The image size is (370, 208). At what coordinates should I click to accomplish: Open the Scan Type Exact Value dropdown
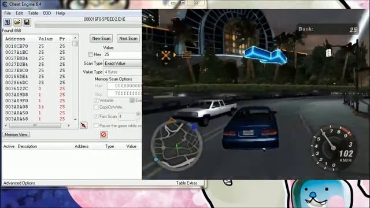(123, 63)
